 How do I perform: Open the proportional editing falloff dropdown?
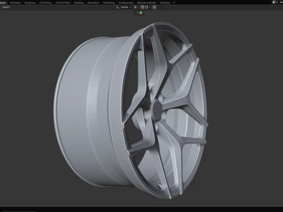tap(160, 7)
